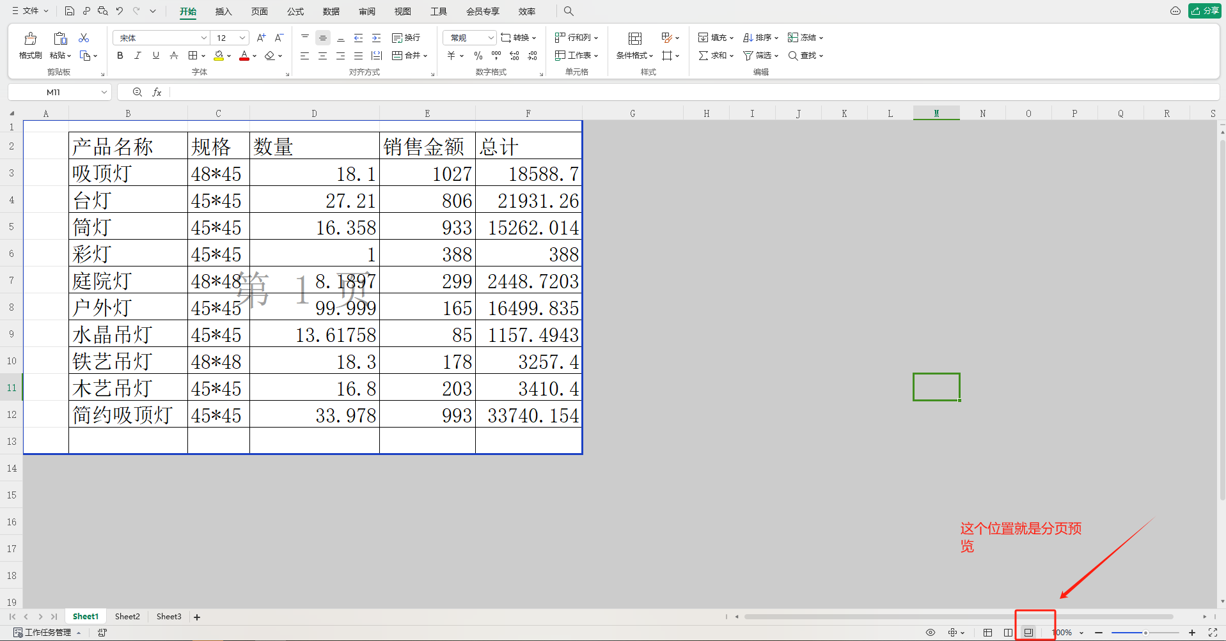
Task: Expand the Paste (粘贴) dropdown arrow
Action: coord(69,56)
